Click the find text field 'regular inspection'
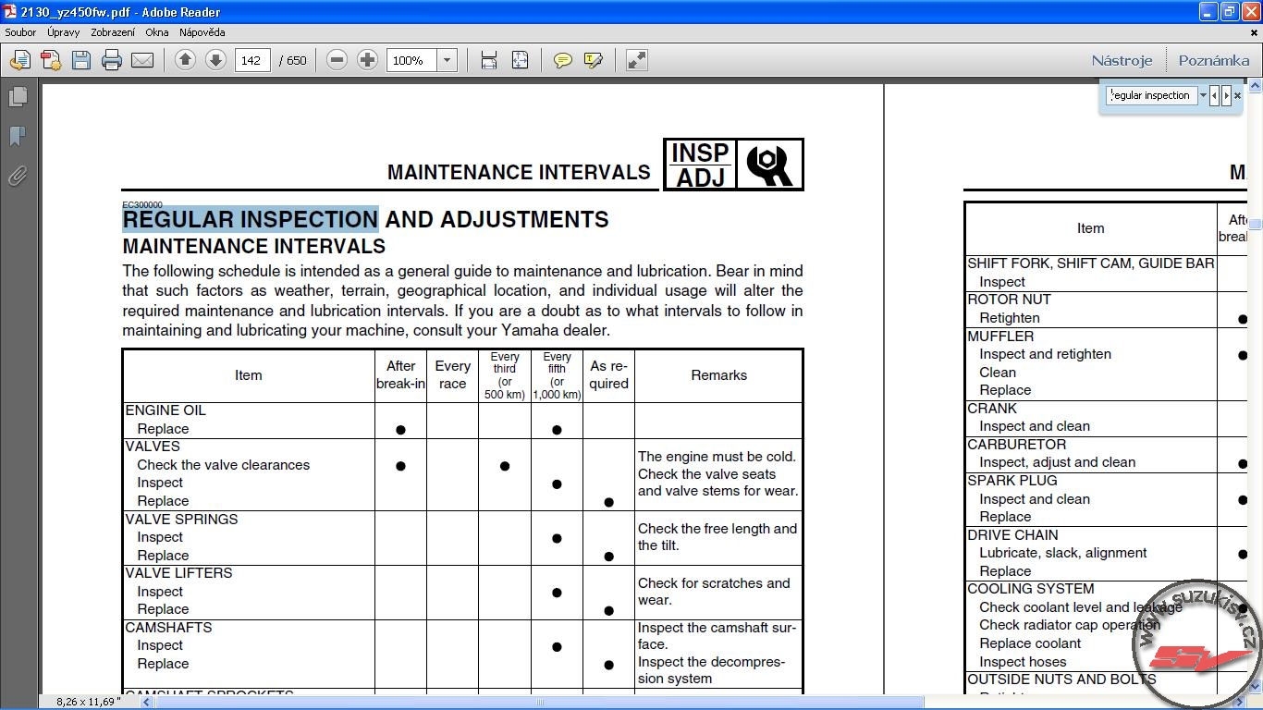1263x710 pixels. [x=1152, y=95]
